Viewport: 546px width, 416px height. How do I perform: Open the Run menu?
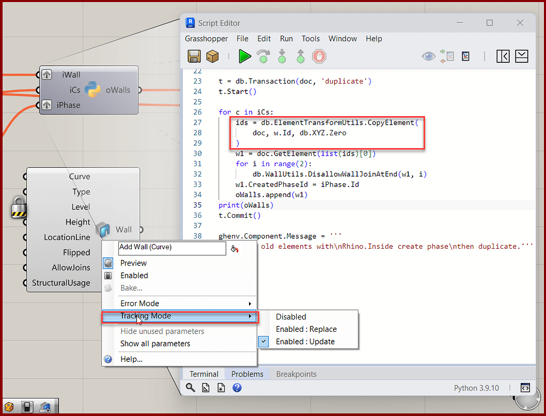(286, 38)
